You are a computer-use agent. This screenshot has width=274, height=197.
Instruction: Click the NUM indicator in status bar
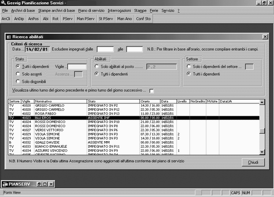click(x=246, y=193)
